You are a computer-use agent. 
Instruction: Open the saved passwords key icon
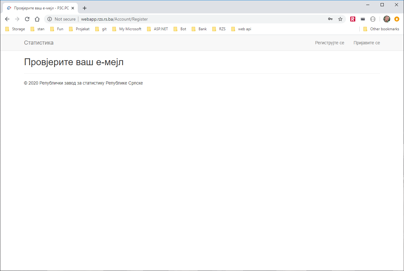pyautogui.click(x=330, y=19)
